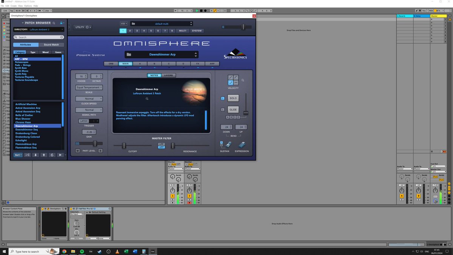Toggle the LATCH trigger button
The height and width of the screenshot is (255, 453).
click(x=83, y=121)
